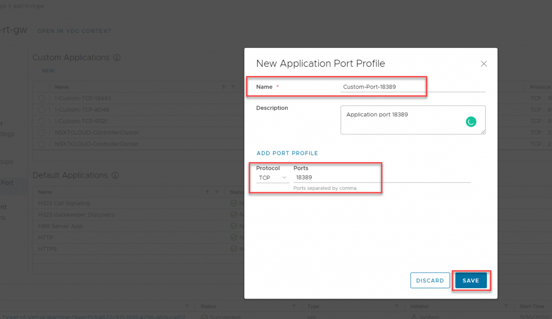Select the I-Custom-TCP-9321 radio button
Viewport: 552px width, 319px height.
click(42, 121)
